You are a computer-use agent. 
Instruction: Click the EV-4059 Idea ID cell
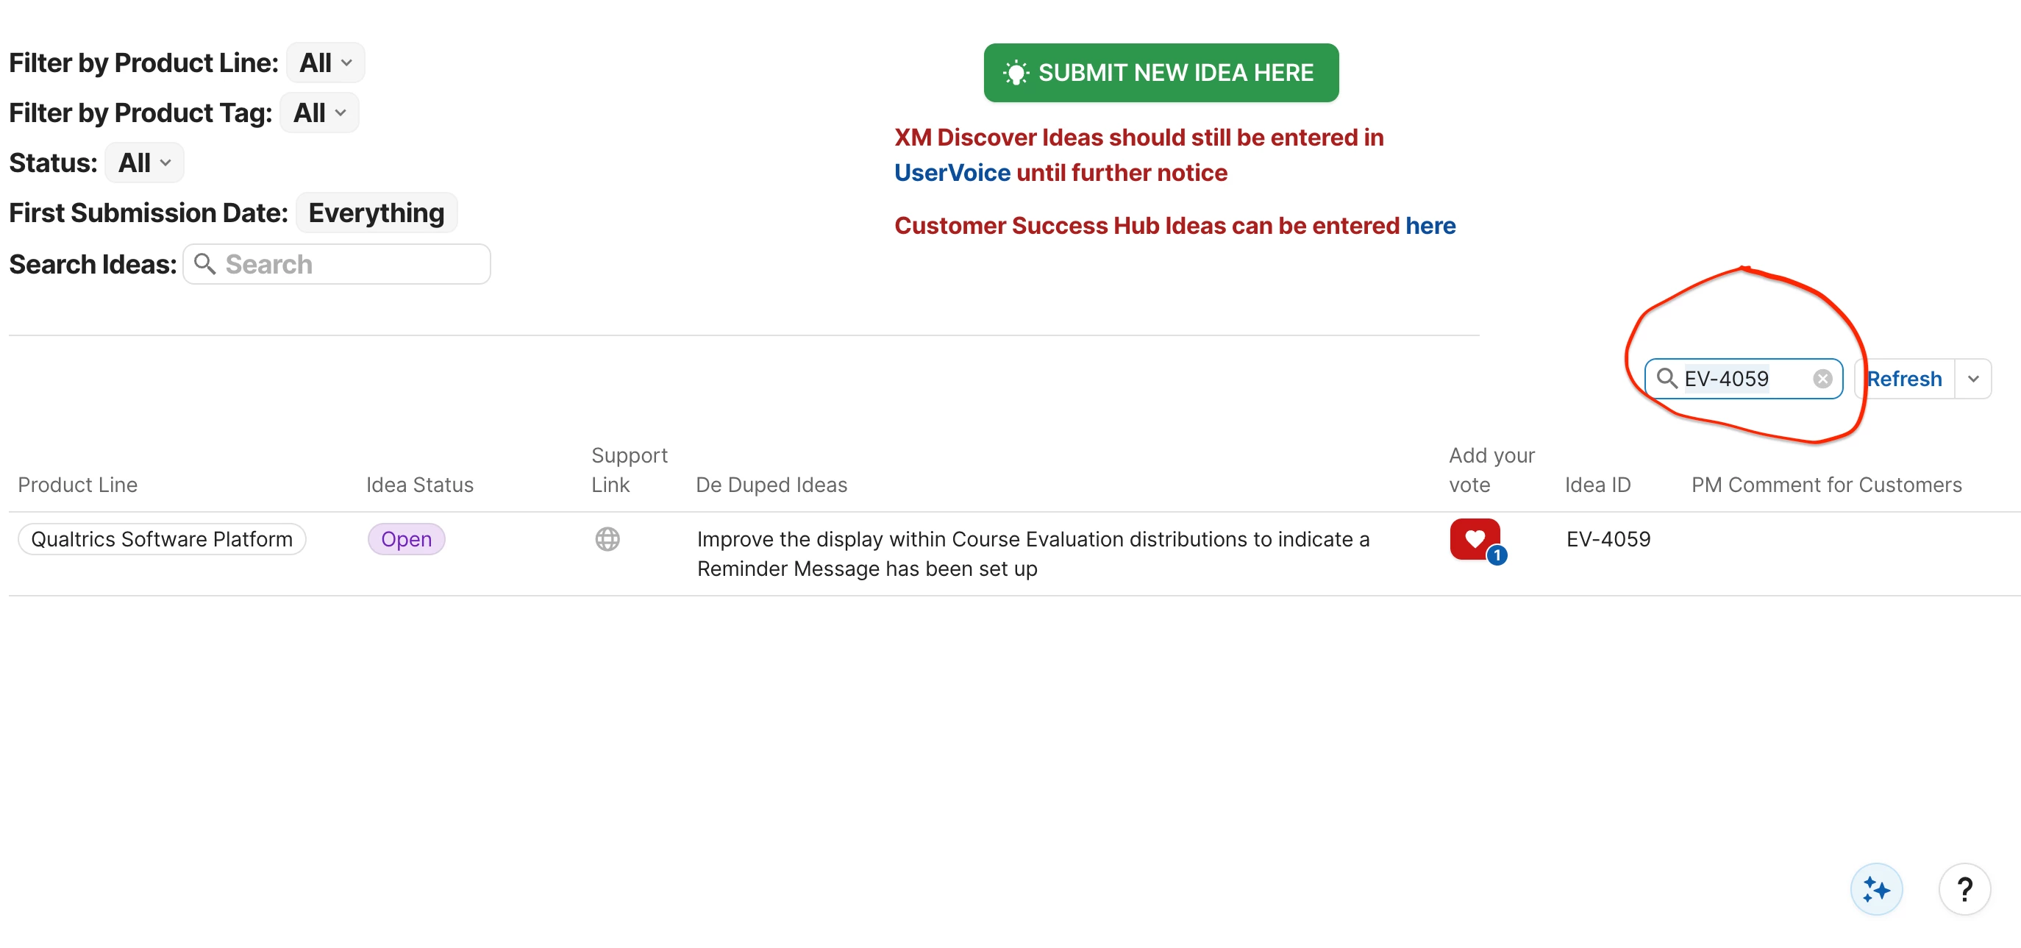pos(1608,539)
